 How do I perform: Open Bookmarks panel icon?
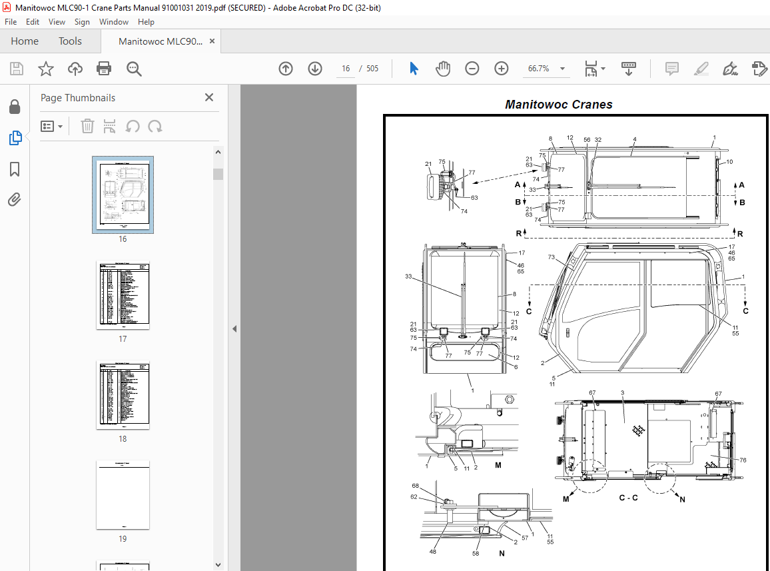pos(15,169)
